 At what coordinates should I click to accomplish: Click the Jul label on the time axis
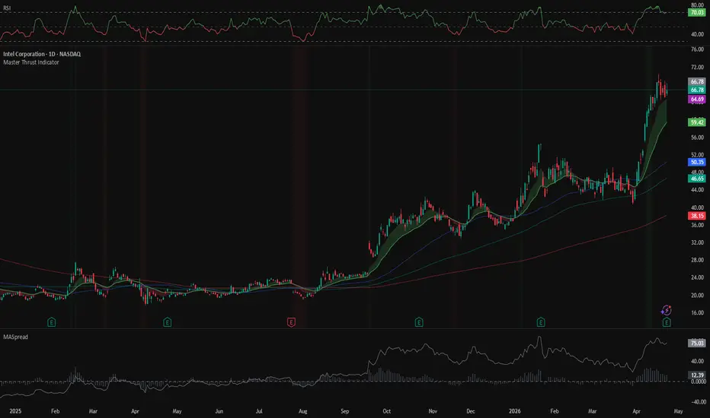259,411
